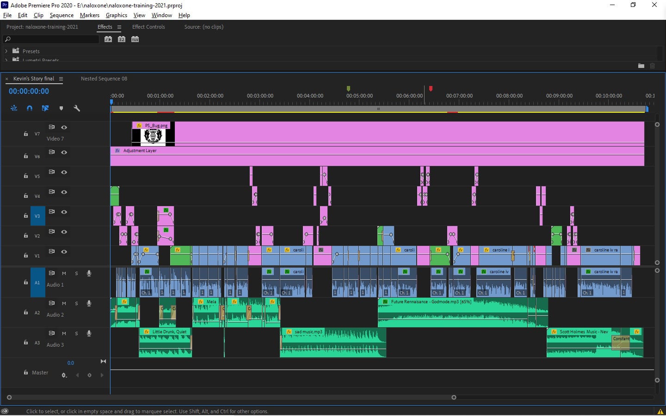Expand the Presets folder
The image size is (666, 416).
pyautogui.click(x=6, y=51)
